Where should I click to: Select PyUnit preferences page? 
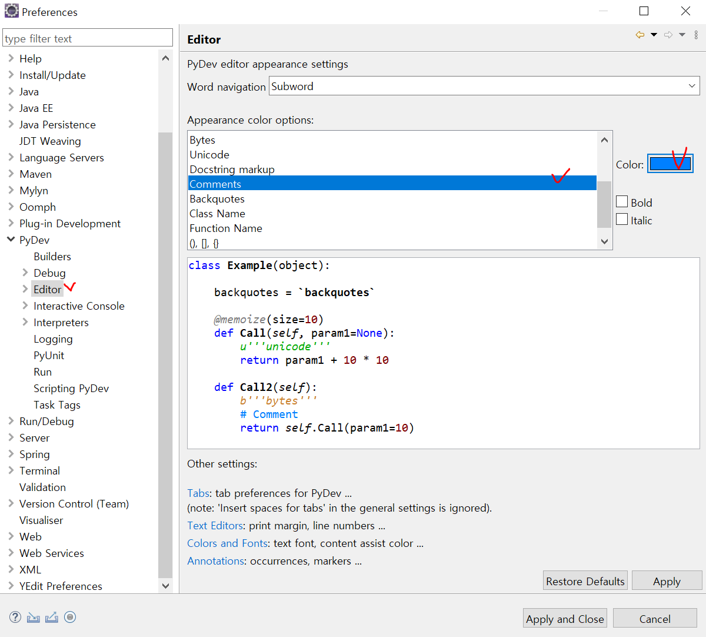(x=49, y=355)
